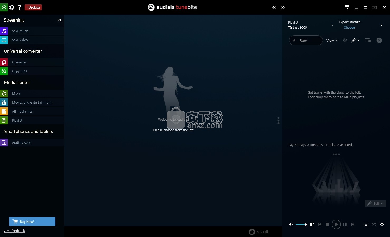
Task: Click the playlist queue options icon
Action: (x=368, y=40)
